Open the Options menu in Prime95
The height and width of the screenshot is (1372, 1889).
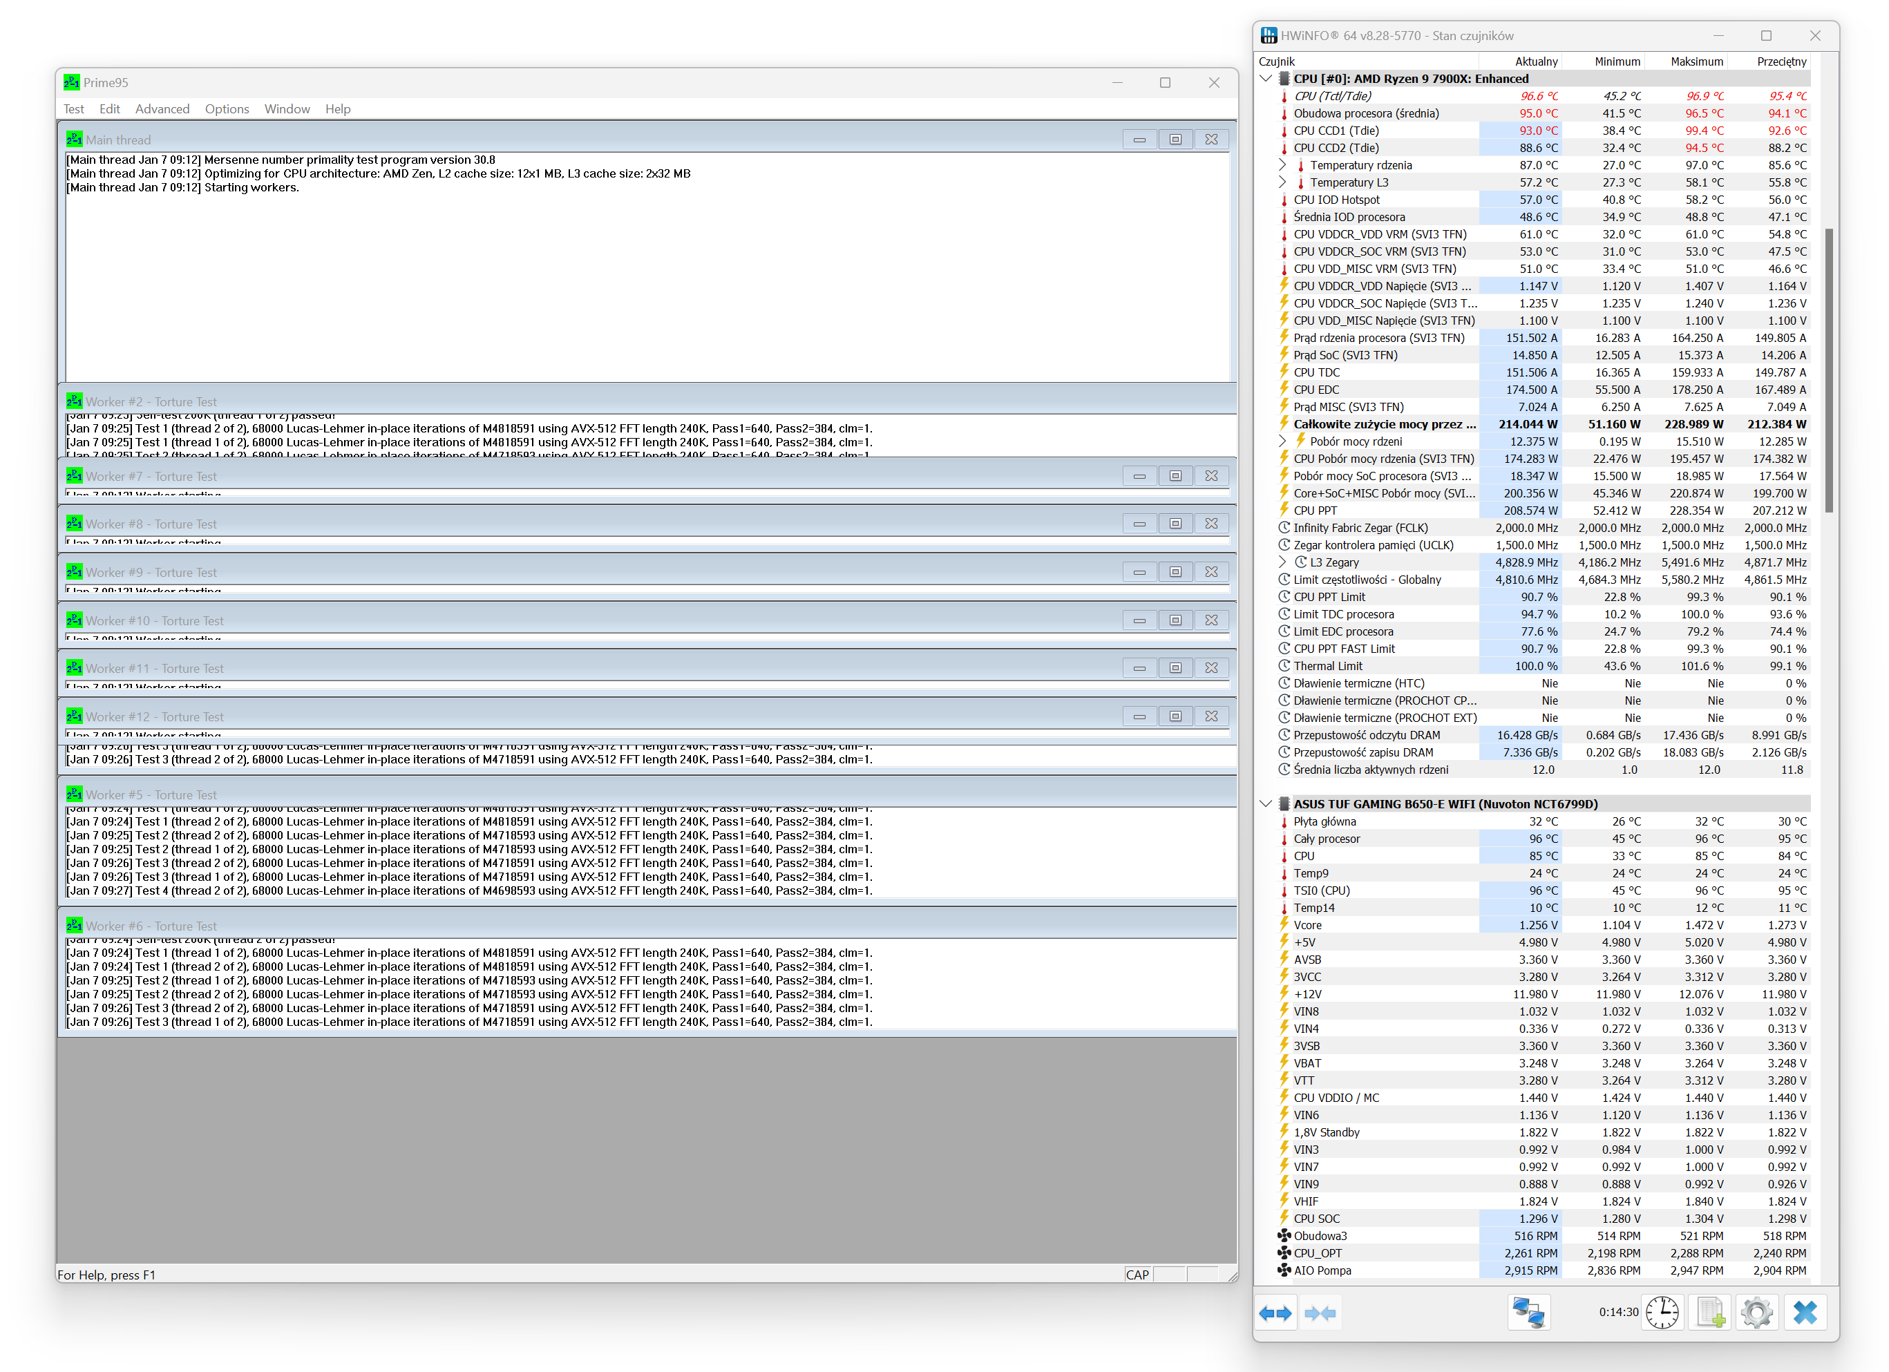click(x=227, y=109)
